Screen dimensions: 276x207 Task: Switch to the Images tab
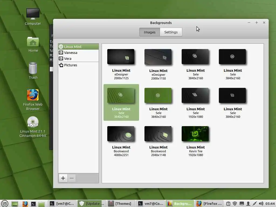(150, 32)
